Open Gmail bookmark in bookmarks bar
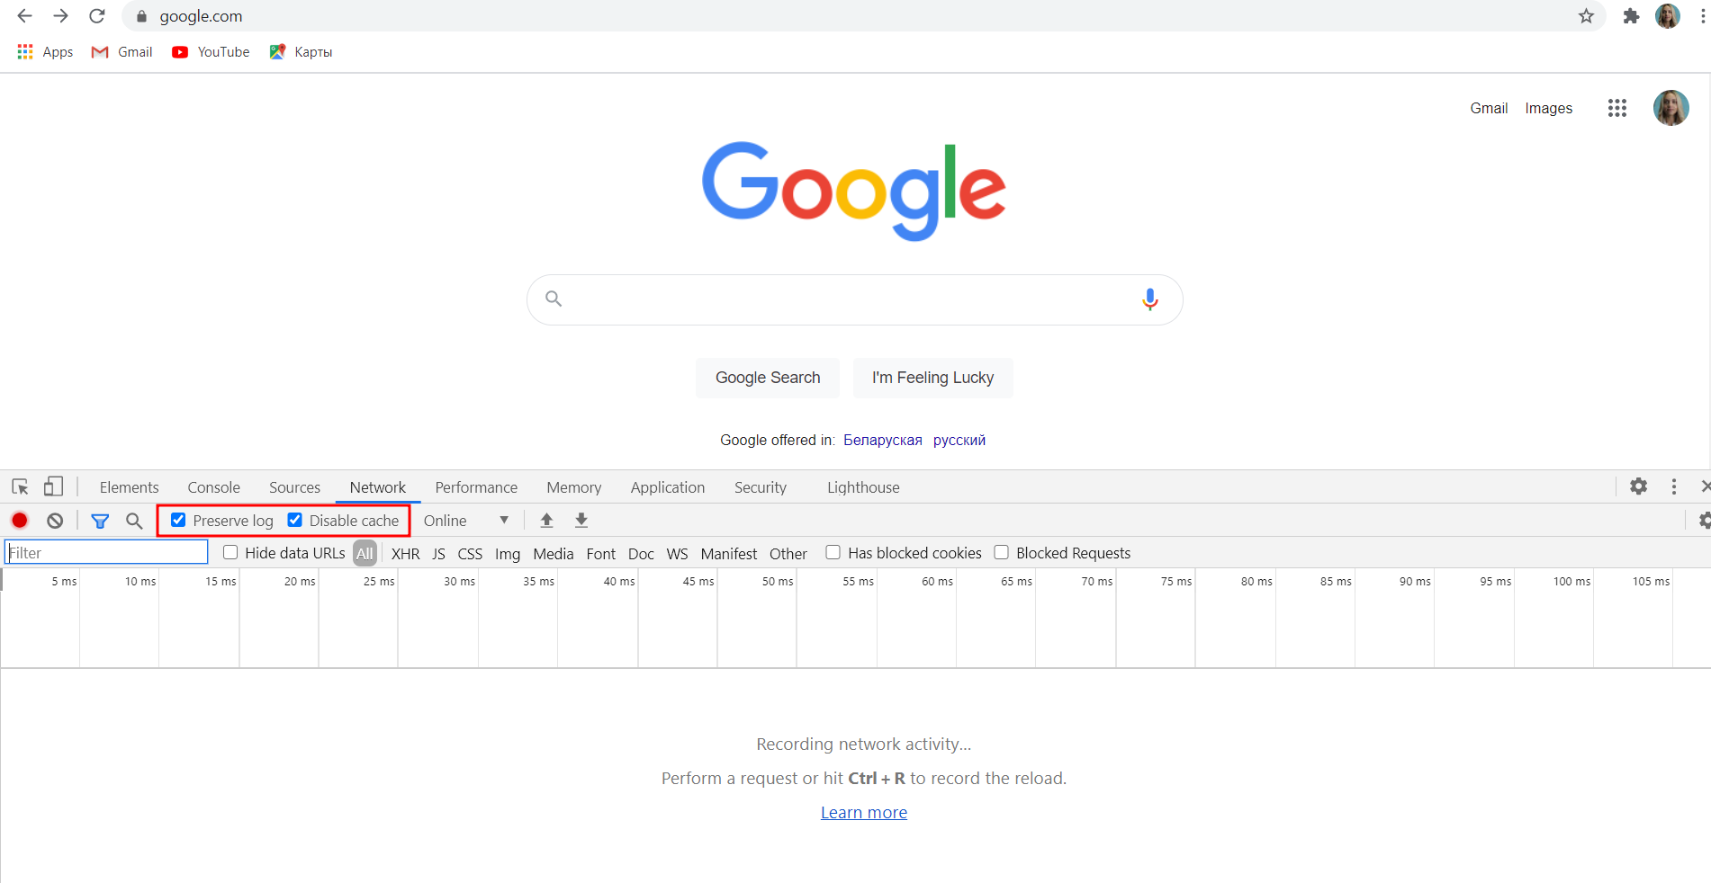 [122, 52]
